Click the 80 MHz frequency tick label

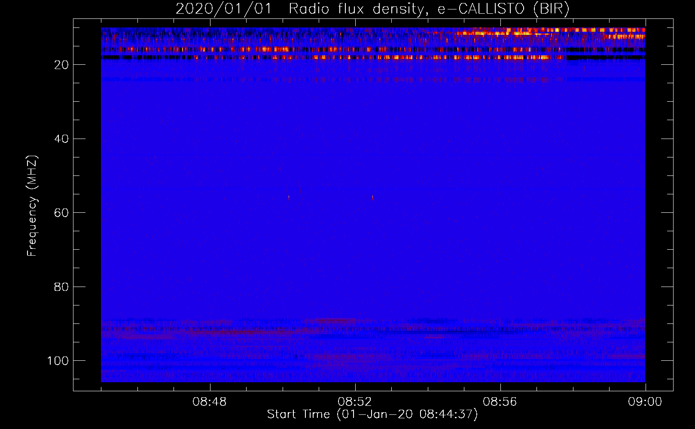coord(61,287)
